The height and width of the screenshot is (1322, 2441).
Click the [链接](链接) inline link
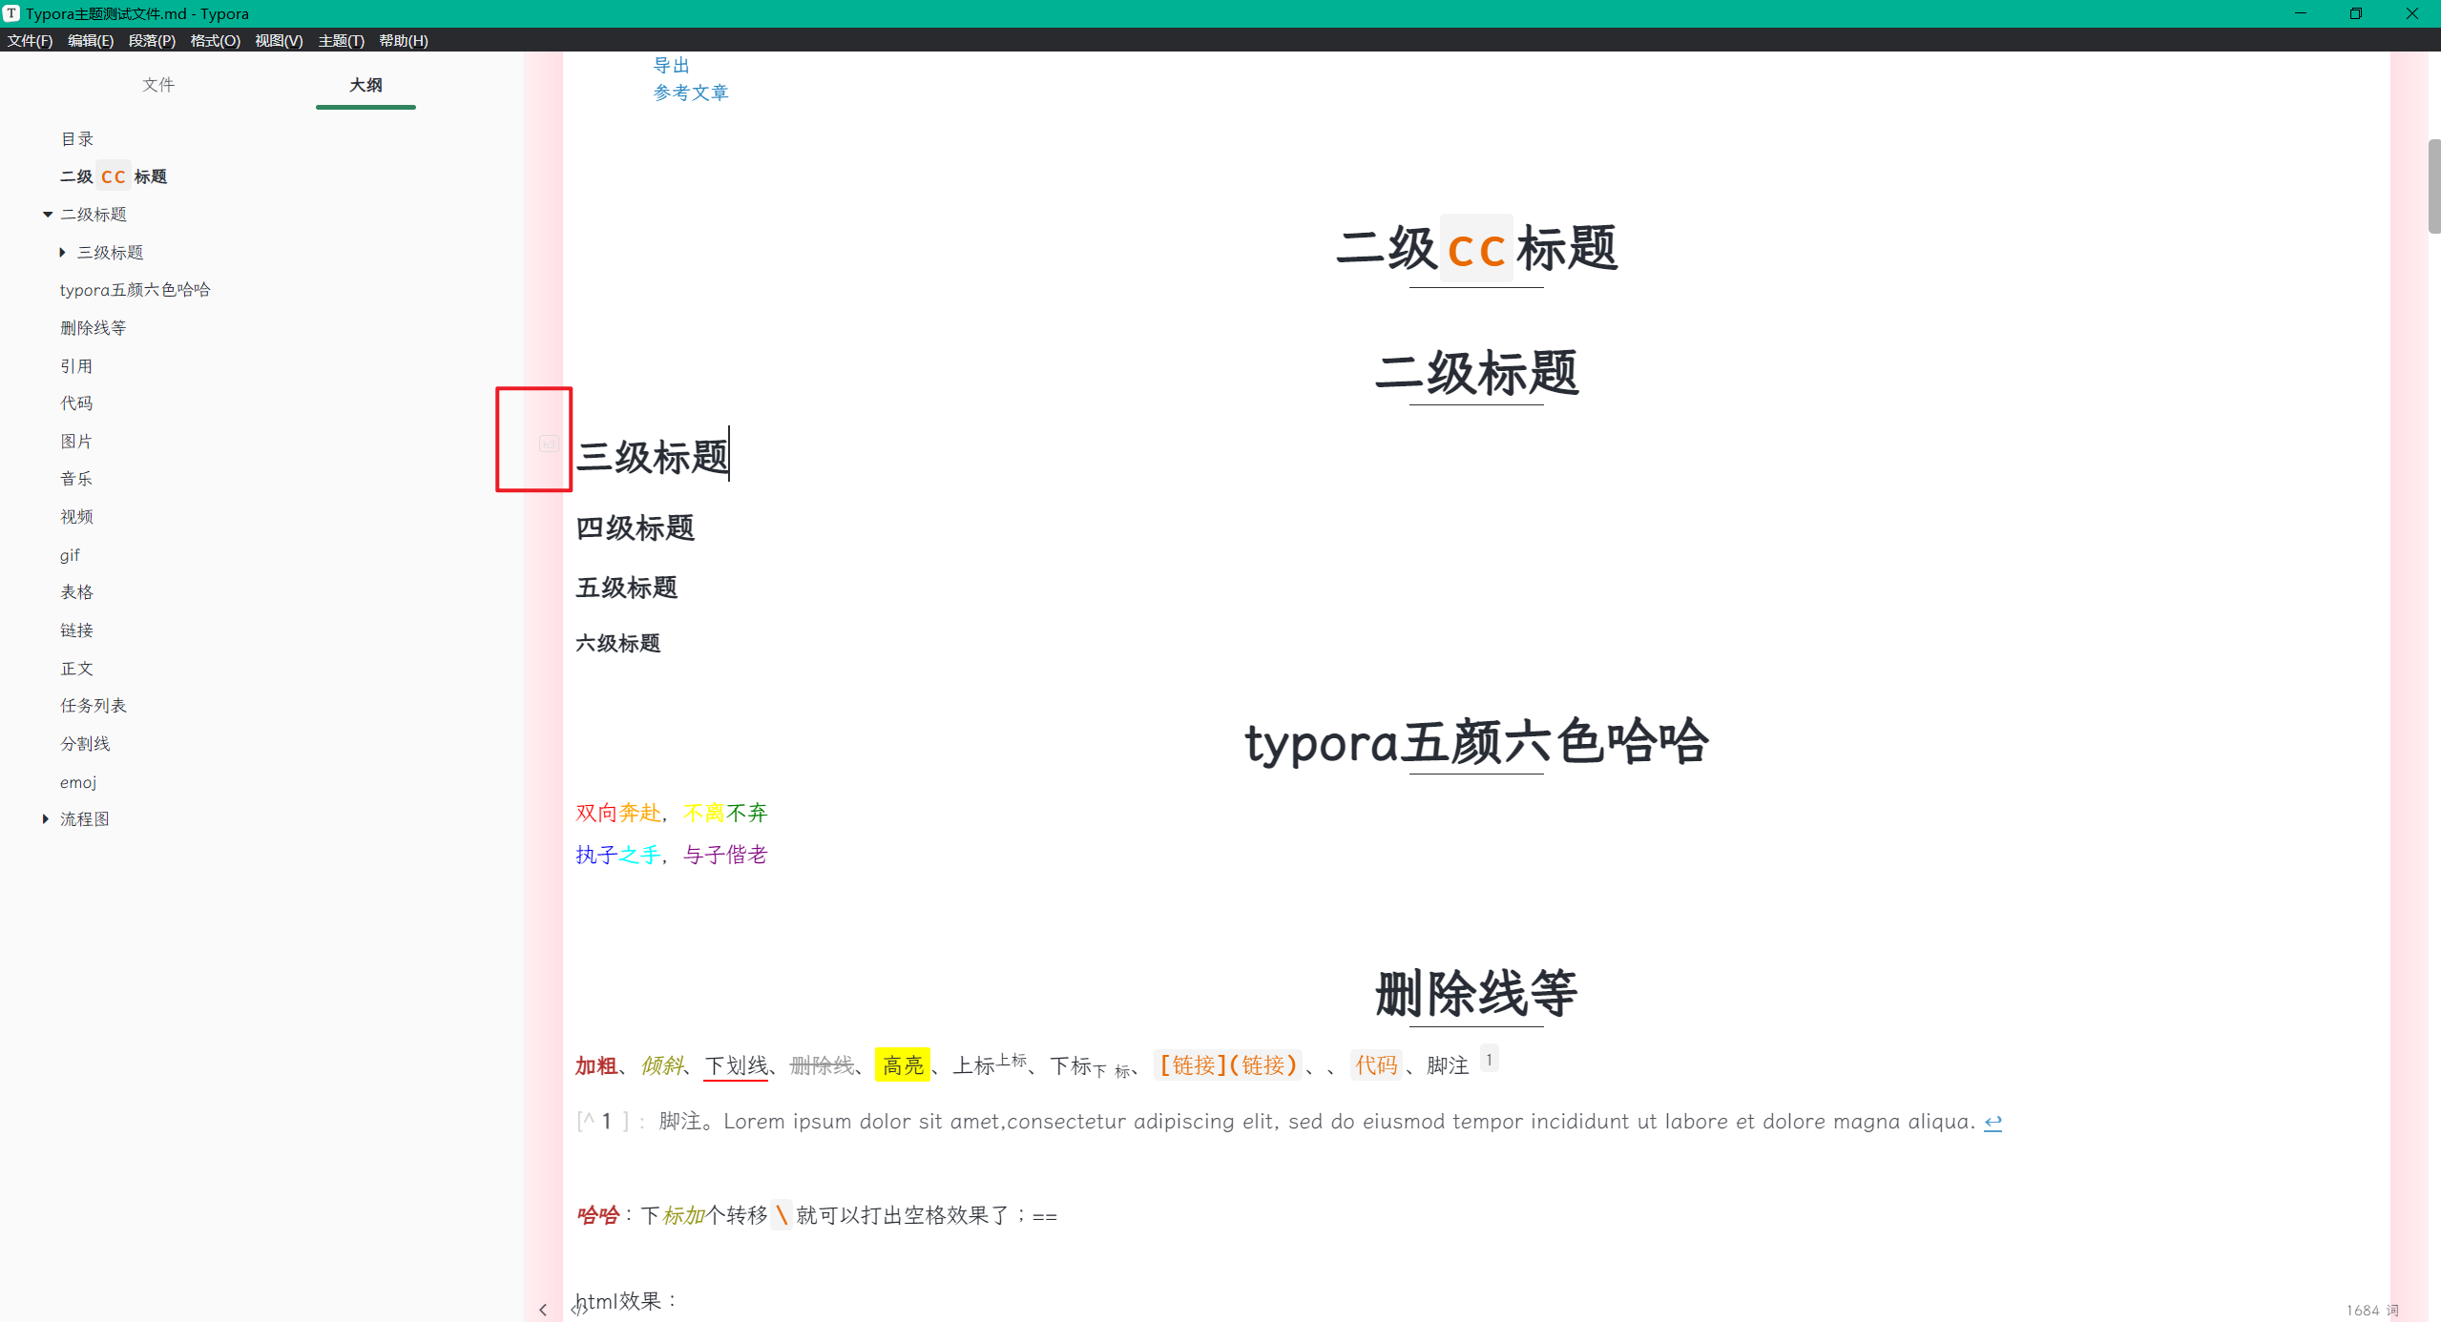1228,1064
